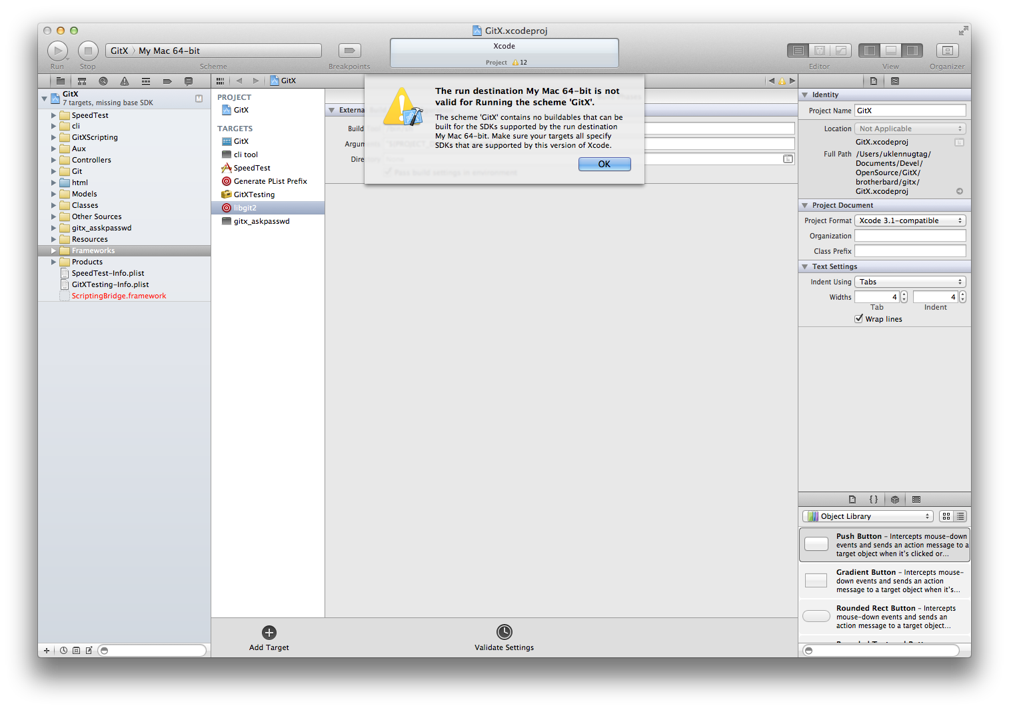
Task: Select GitXTesting-Info.plist file
Action: click(110, 284)
